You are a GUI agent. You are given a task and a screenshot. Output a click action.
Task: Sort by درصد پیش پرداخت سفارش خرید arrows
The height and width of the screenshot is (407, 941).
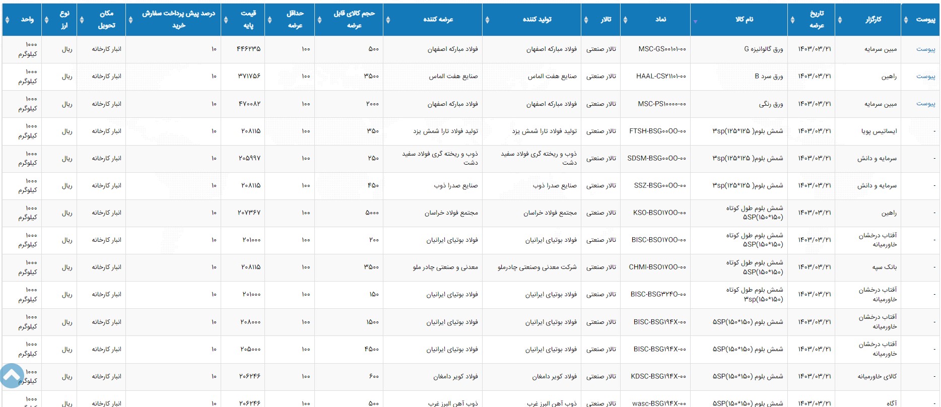coord(130,20)
